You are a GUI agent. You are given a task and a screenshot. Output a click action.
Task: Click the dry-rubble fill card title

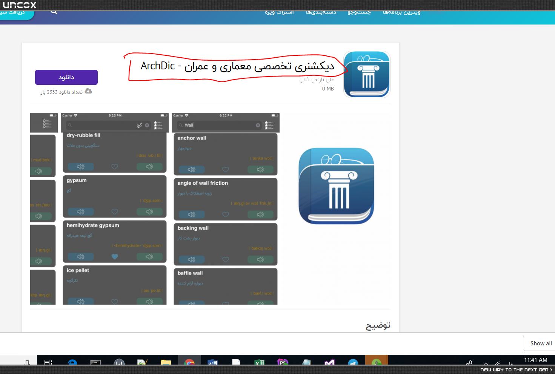tap(83, 135)
